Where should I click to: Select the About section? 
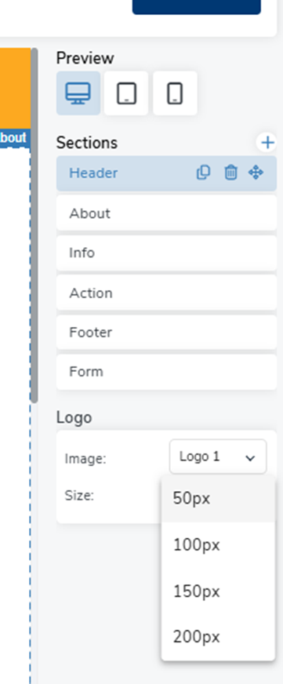(166, 213)
